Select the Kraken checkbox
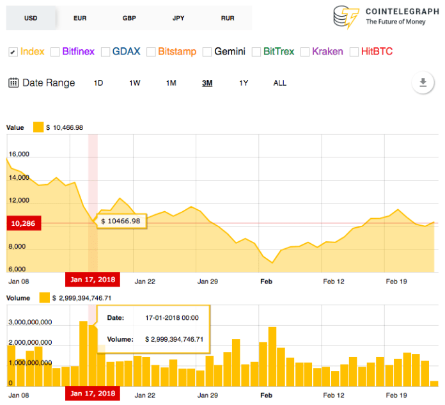445x405 pixels. (x=305, y=52)
